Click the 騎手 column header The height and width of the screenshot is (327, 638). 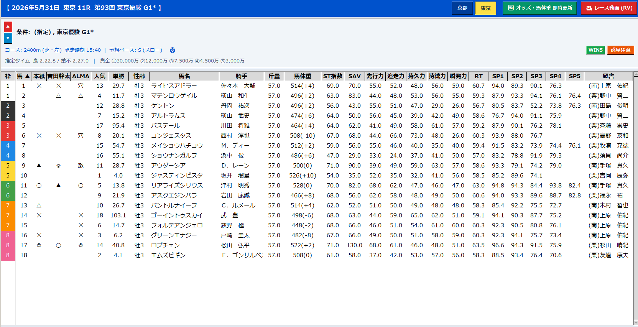[x=242, y=76]
